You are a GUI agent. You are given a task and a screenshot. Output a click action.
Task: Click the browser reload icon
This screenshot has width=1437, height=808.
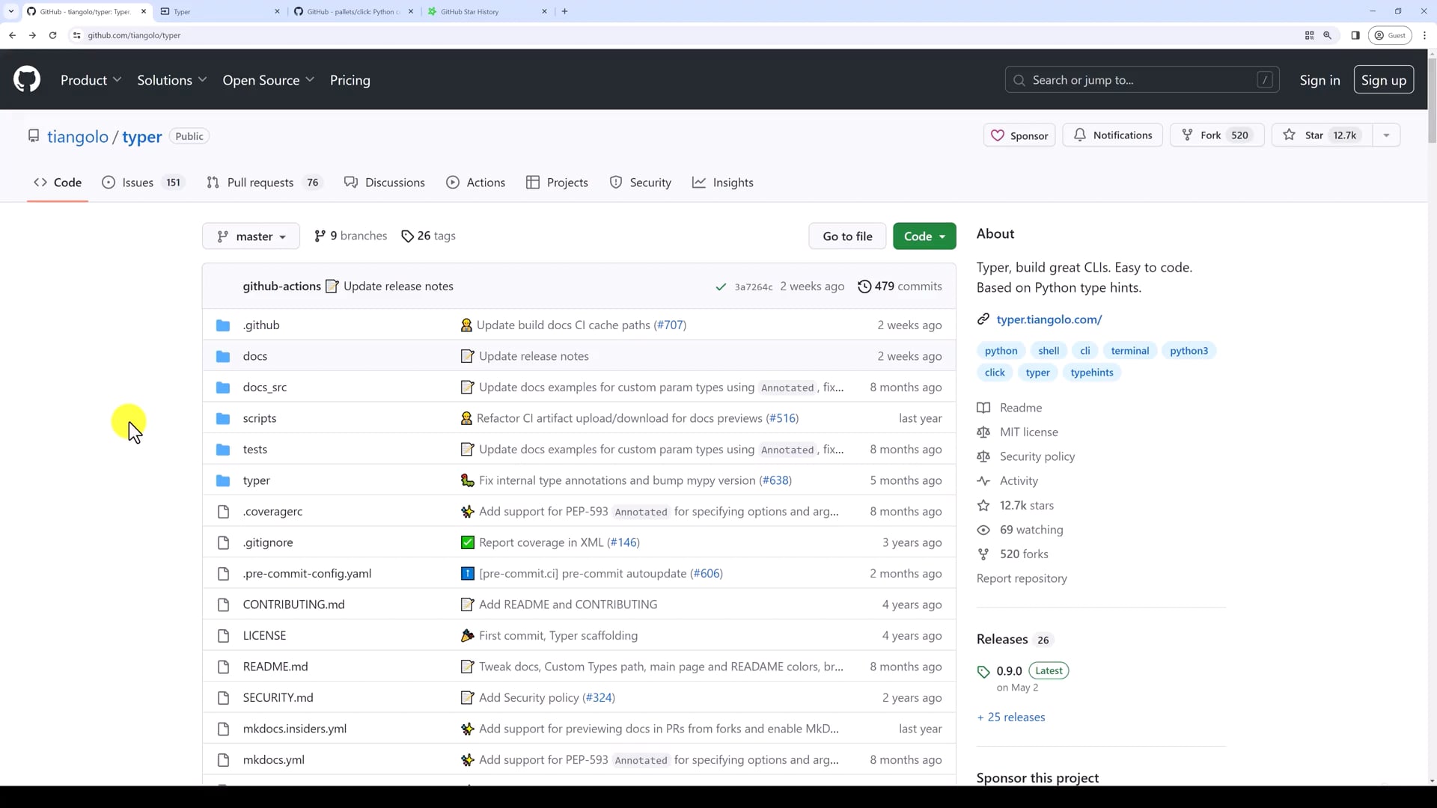click(52, 35)
